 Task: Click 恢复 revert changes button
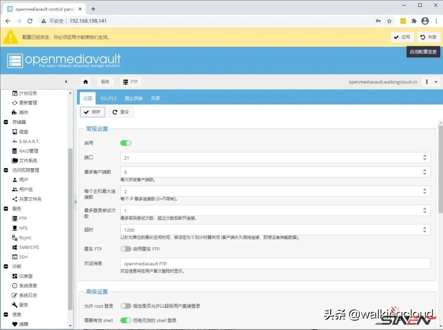coord(429,37)
